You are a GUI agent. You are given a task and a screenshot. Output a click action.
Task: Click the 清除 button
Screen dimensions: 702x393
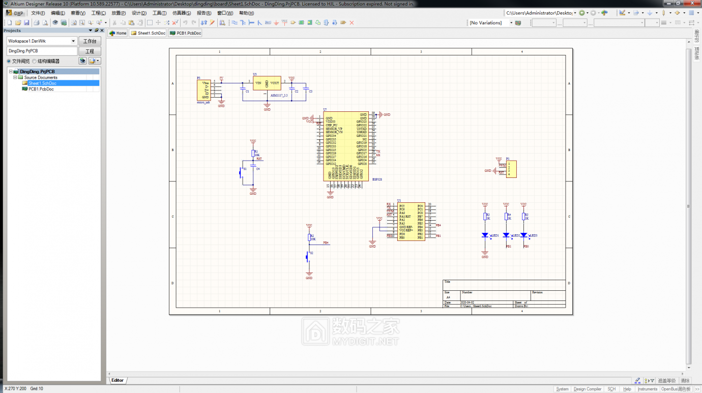(685, 380)
